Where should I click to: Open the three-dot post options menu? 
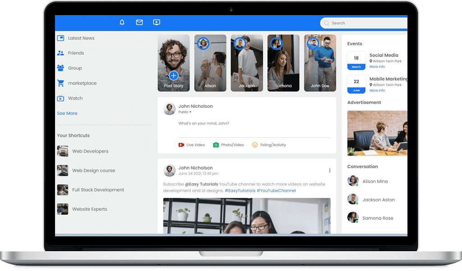[x=329, y=171]
